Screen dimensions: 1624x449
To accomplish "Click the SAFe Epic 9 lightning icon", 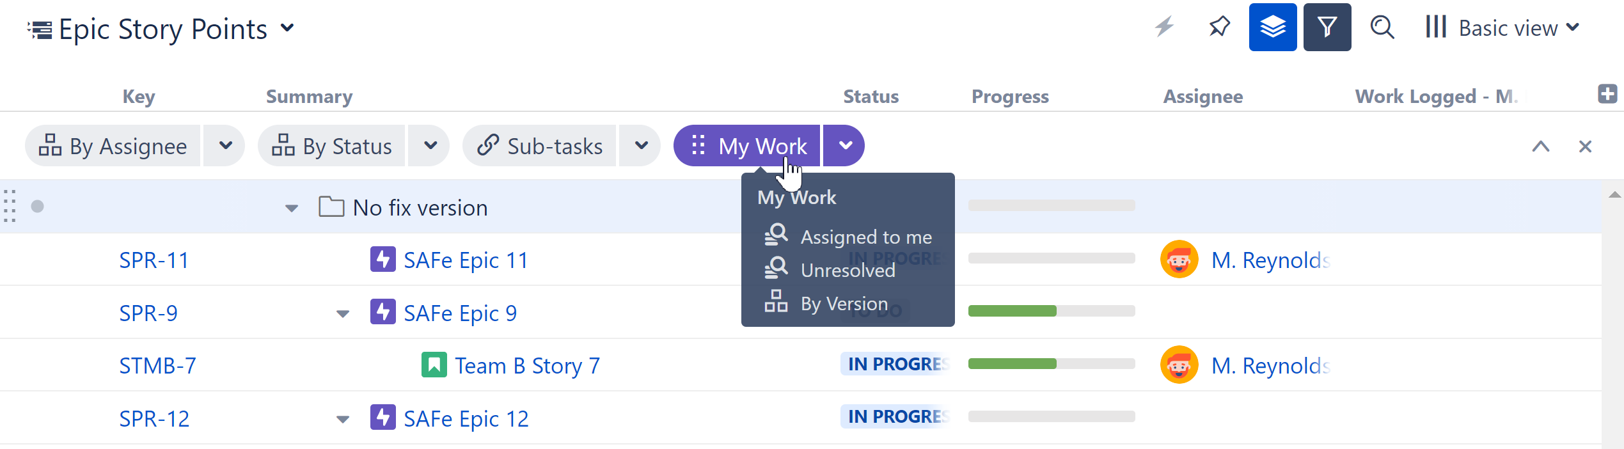I will (x=382, y=313).
